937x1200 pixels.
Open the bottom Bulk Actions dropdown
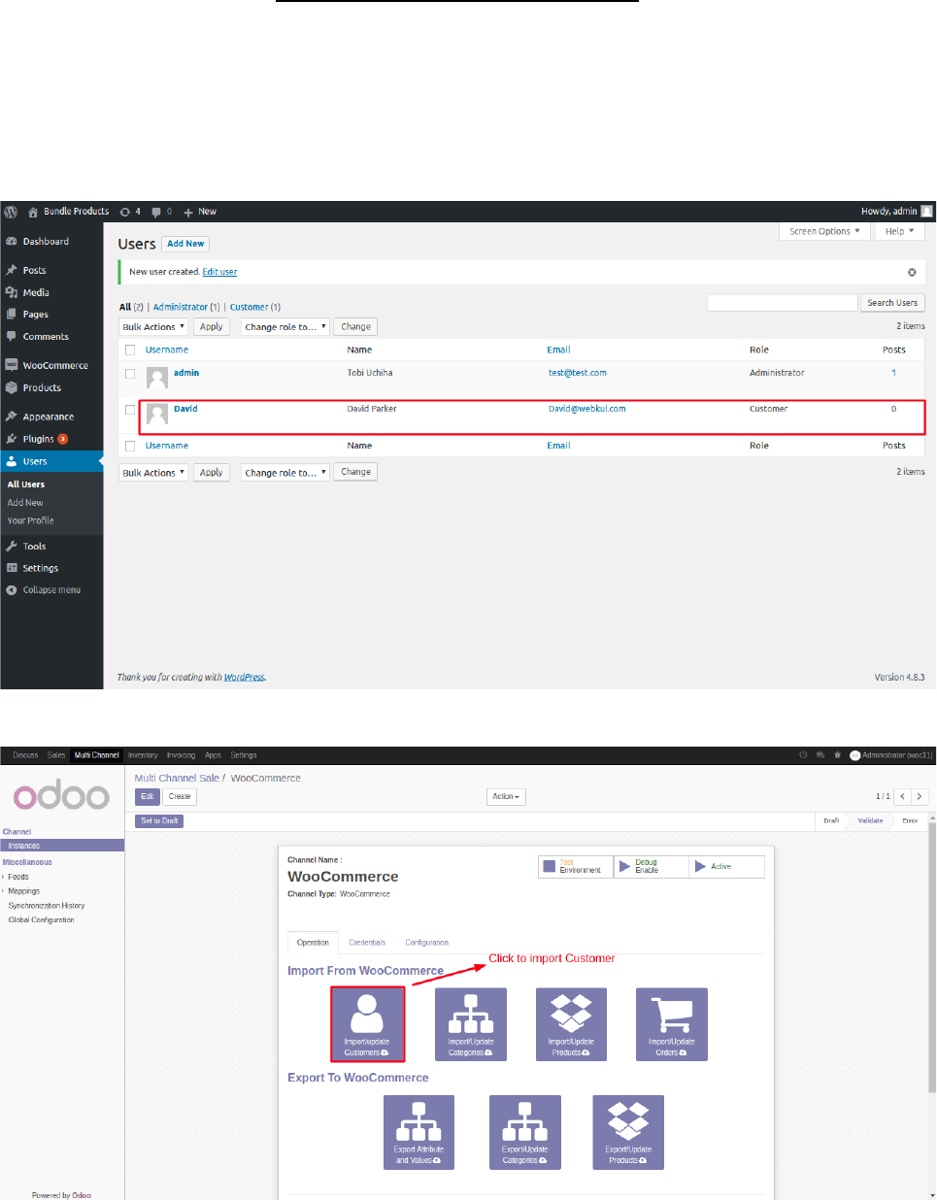point(153,473)
